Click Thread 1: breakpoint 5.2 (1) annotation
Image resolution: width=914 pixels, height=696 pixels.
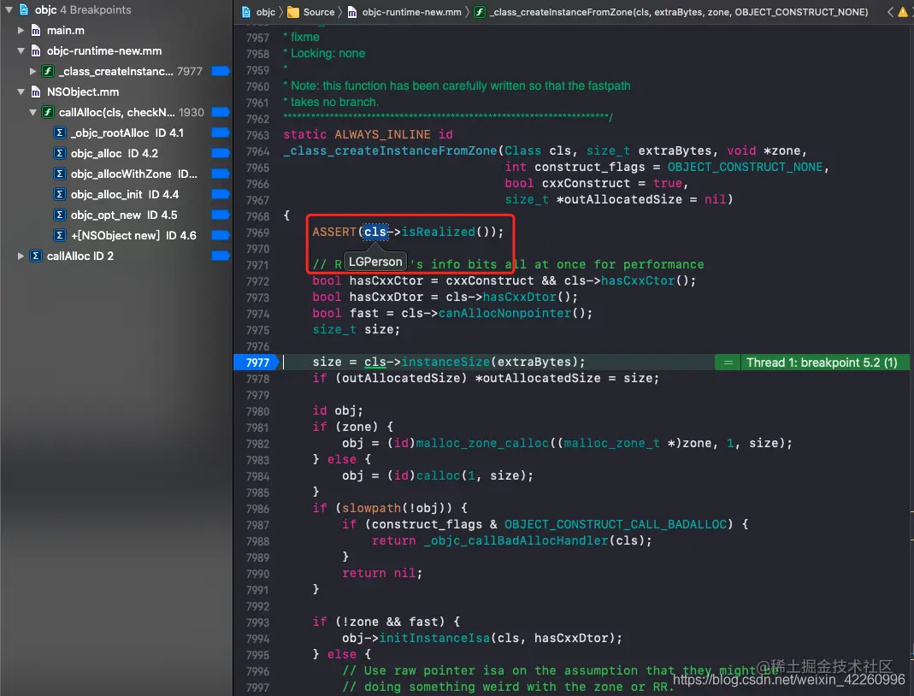pyautogui.click(x=822, y=363)
